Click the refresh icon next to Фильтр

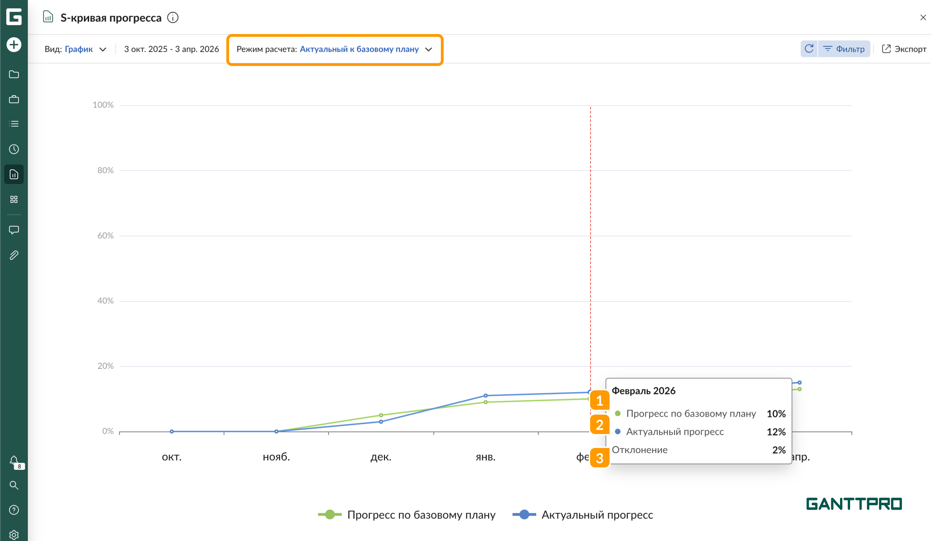click(x=809, y=49)
